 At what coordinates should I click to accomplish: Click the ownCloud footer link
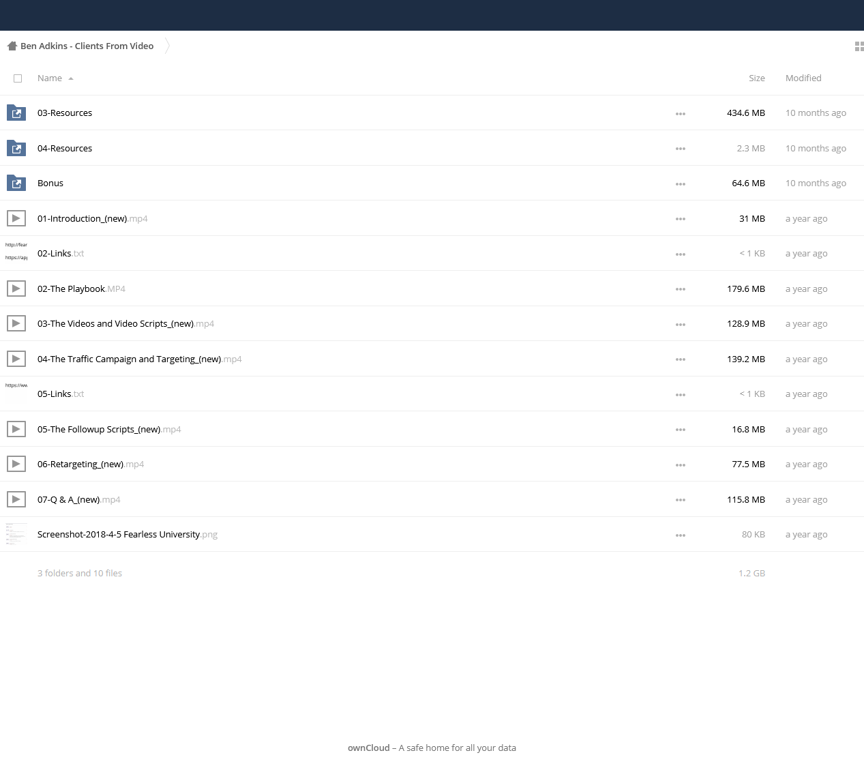tap(369, 748)
